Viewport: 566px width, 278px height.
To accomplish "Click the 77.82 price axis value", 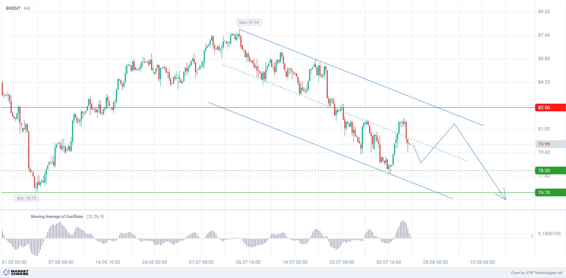I will click(544, 176).
